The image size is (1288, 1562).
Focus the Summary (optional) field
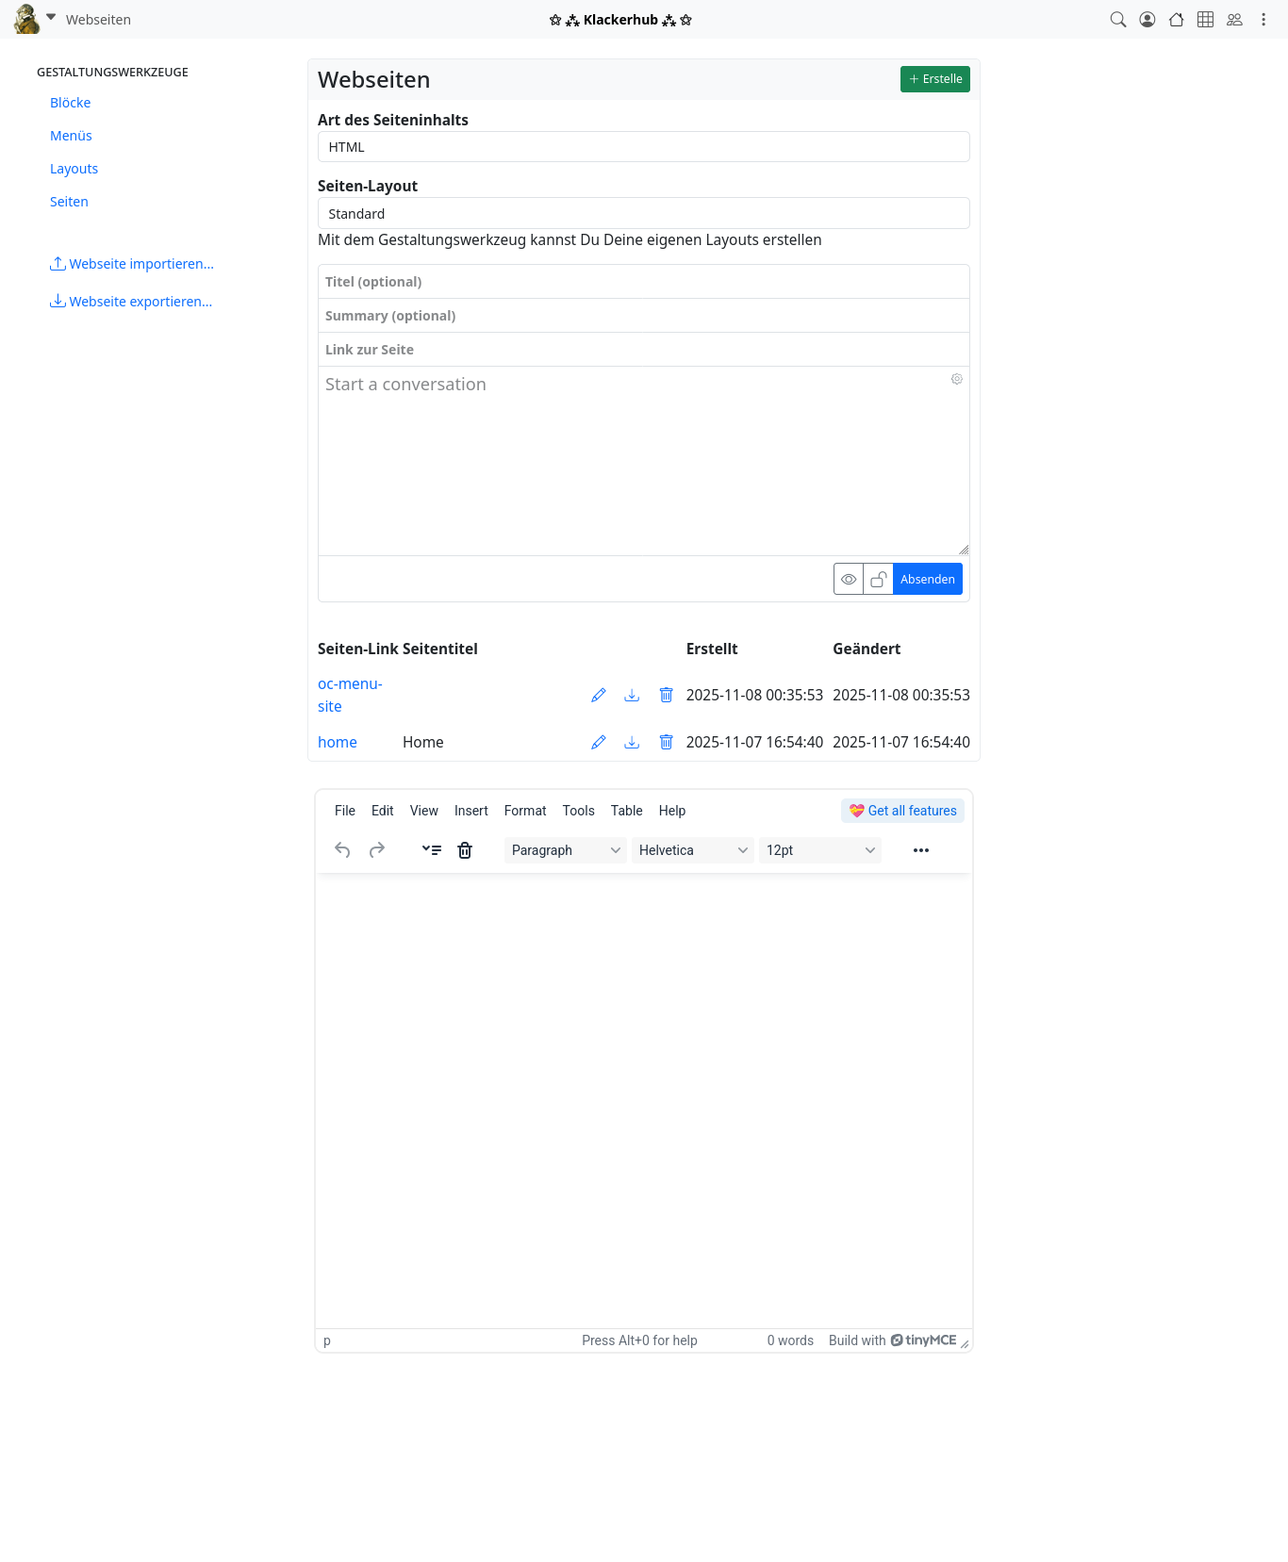[644, 316]
